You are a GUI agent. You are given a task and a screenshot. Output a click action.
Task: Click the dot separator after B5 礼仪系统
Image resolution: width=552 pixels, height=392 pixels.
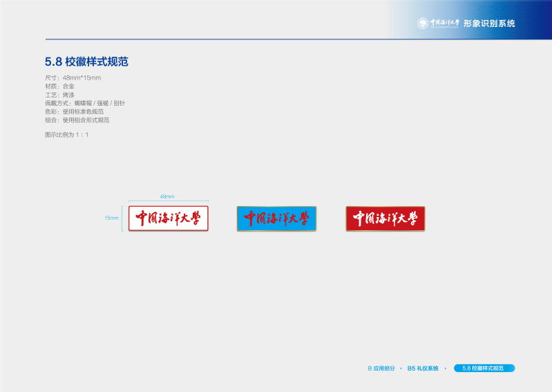446,368
